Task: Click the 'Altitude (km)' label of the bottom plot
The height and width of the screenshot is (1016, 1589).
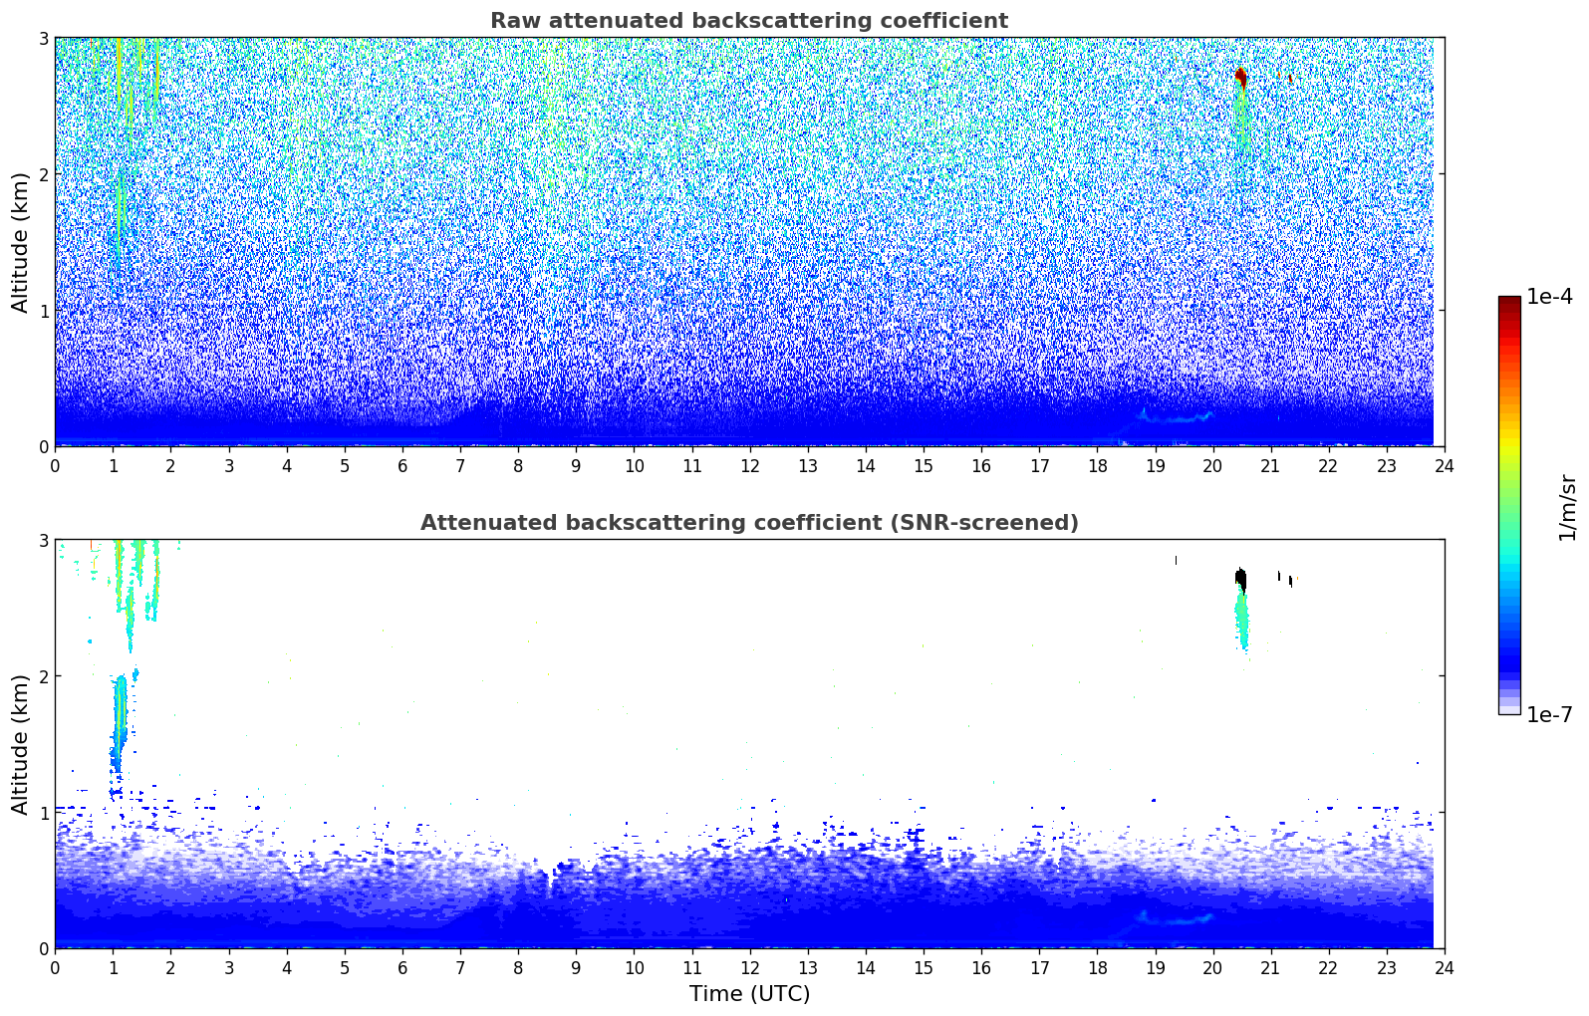Action: pos(21,744)
